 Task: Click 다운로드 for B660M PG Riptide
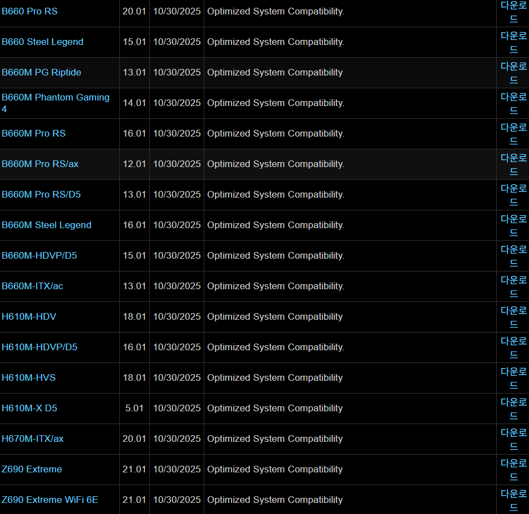coord(513,73)
